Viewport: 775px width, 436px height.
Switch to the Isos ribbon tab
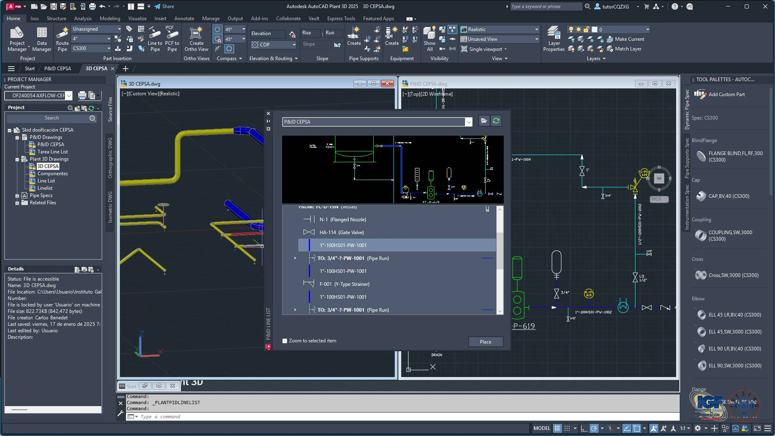35,19
